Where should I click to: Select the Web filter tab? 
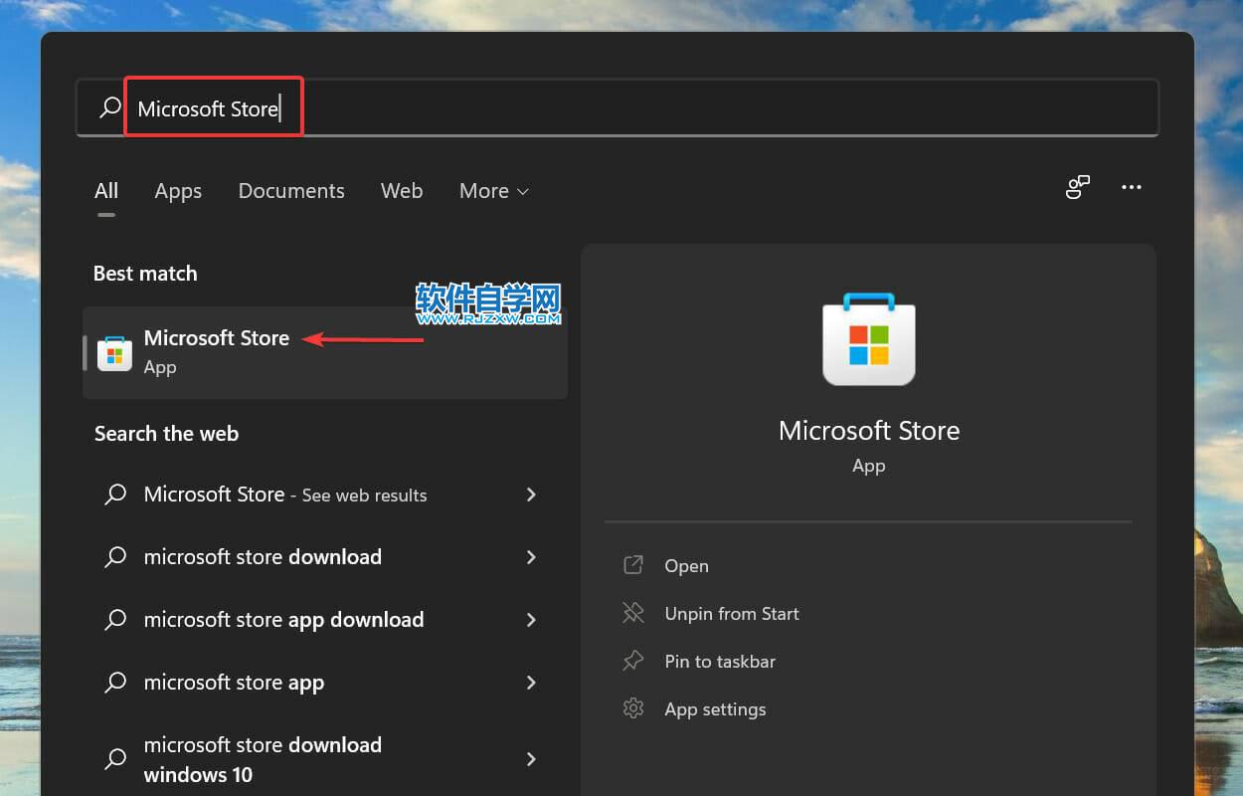[402, 191]
